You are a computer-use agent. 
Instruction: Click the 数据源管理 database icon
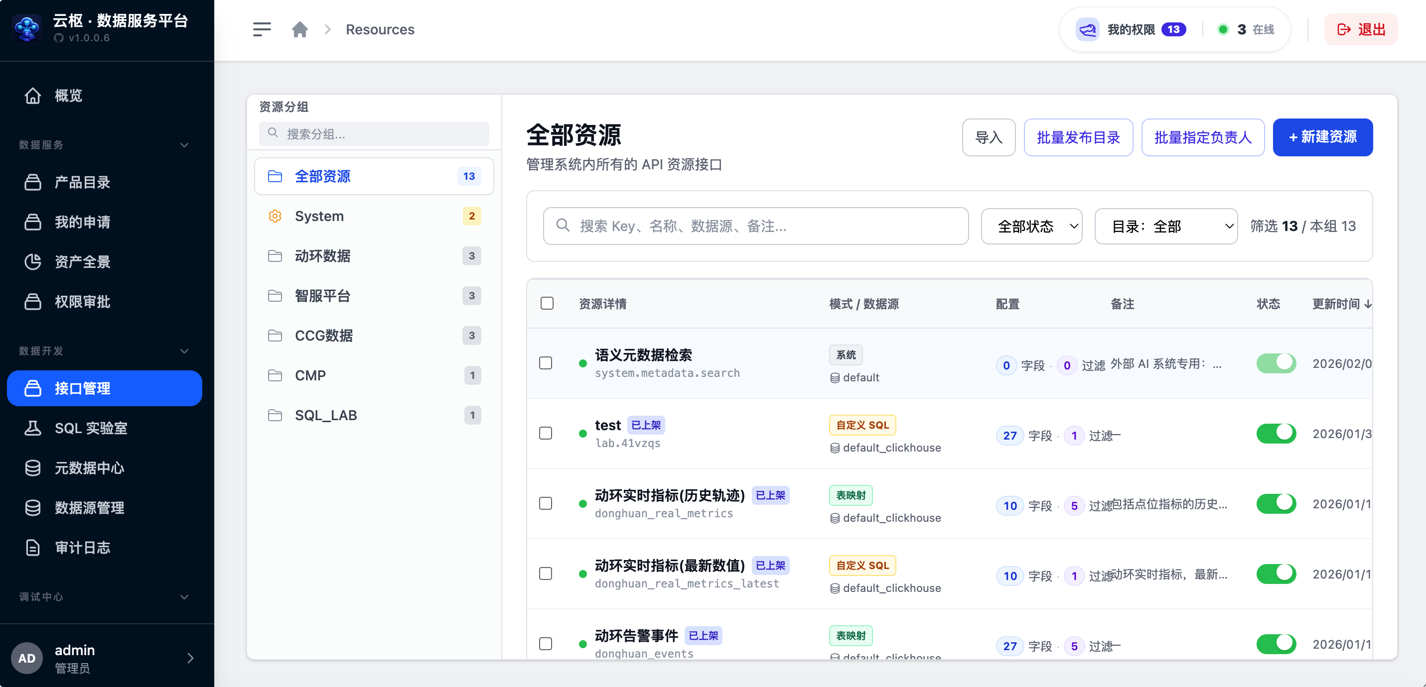point(33,508)
